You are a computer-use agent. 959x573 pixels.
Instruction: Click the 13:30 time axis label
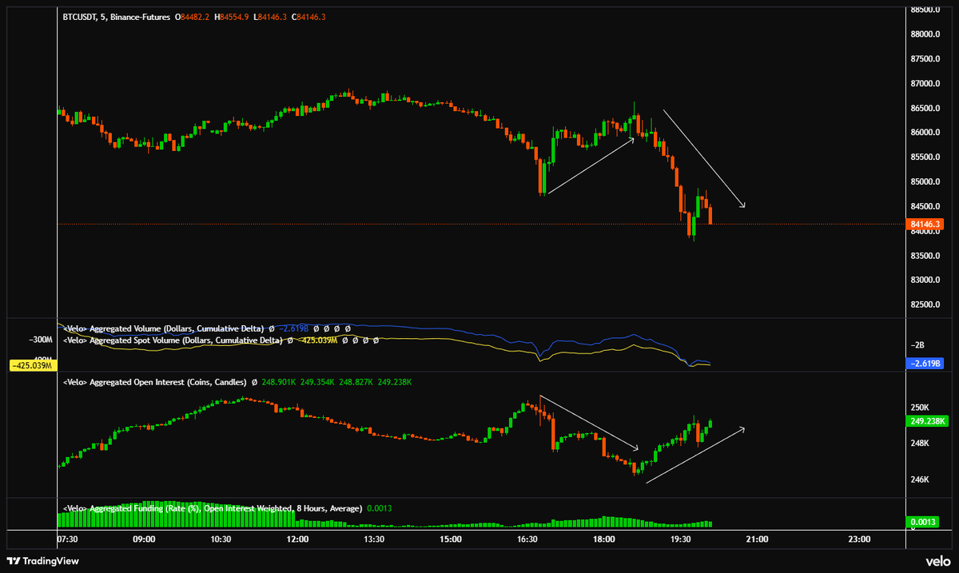[x=374, y=539]
